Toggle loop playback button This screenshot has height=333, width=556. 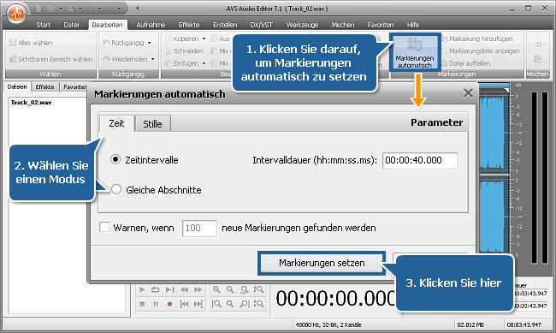[x=156, y=289]
